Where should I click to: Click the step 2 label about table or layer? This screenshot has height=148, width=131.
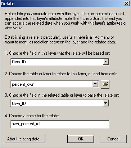pyautogui.click(x=61, y=74)
